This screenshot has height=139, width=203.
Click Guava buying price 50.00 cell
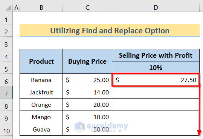pyautogui.click(x=87, y=129)
